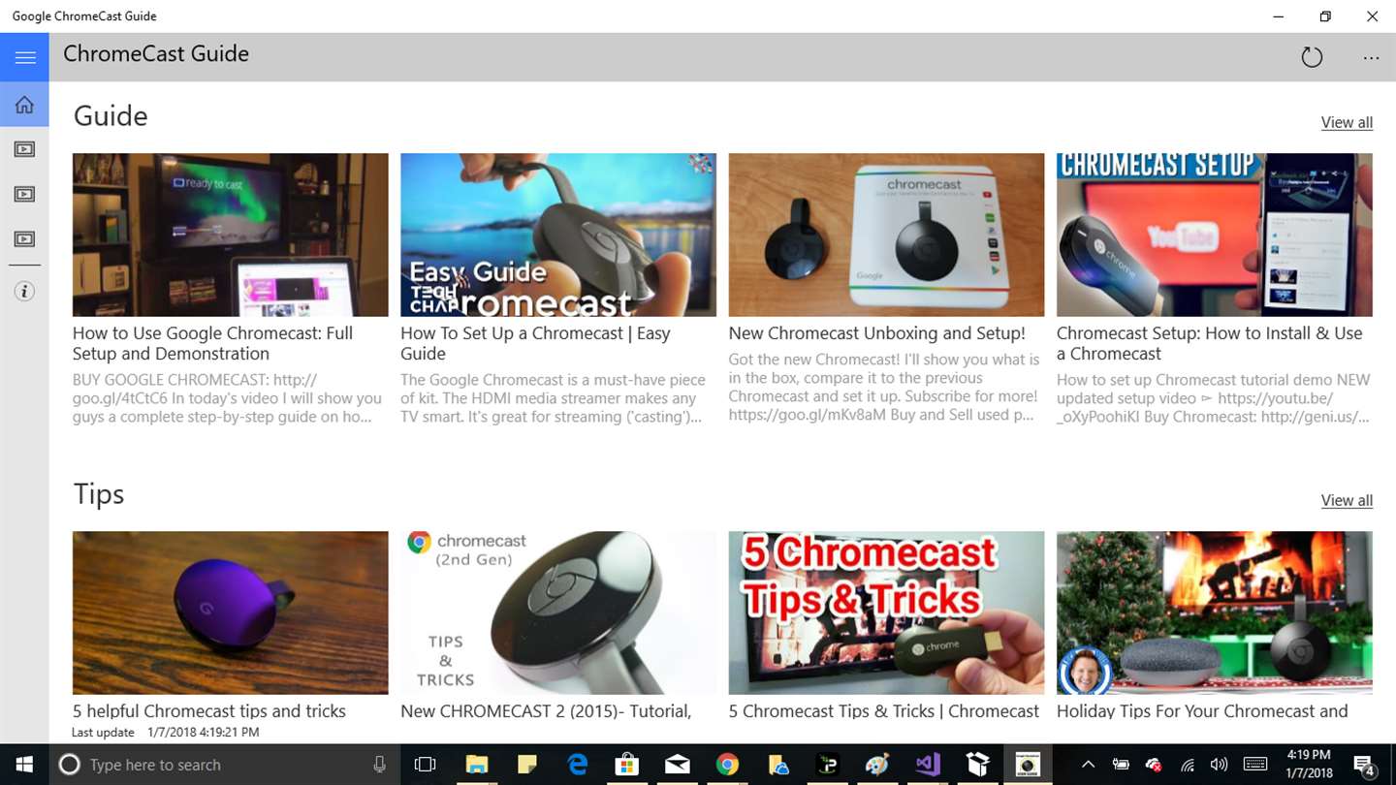The image size is (1396, 785).
Task: Open the 'CHROMECAST SETUP' YouTube thumbnail
Action: point(1215,235)
